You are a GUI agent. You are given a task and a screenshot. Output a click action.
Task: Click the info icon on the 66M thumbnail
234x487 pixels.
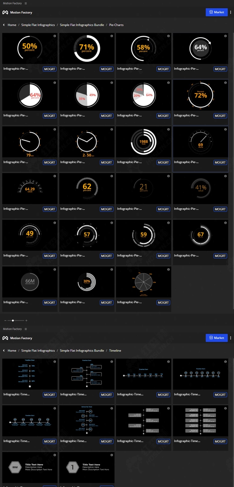[x=55, y=269]
